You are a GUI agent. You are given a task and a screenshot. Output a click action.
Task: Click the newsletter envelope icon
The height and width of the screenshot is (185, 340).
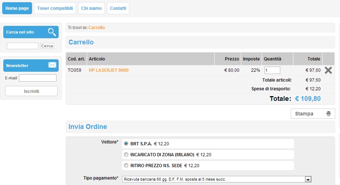click(x=52, y=65)
